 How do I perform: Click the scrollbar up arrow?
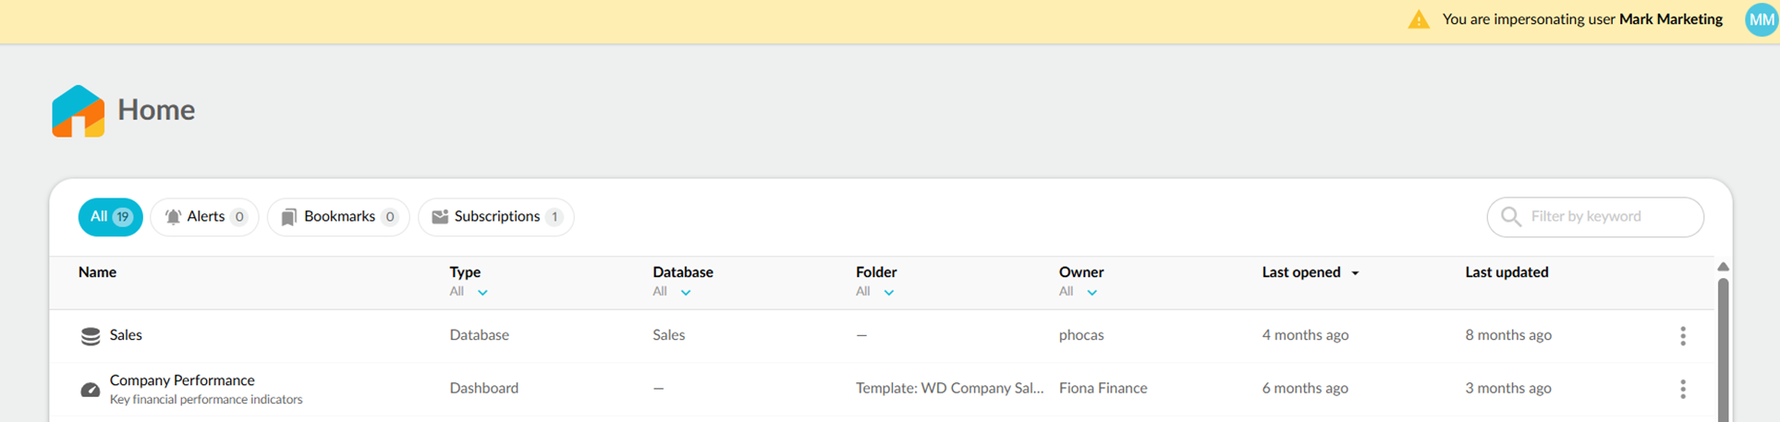click(1723, 267)
